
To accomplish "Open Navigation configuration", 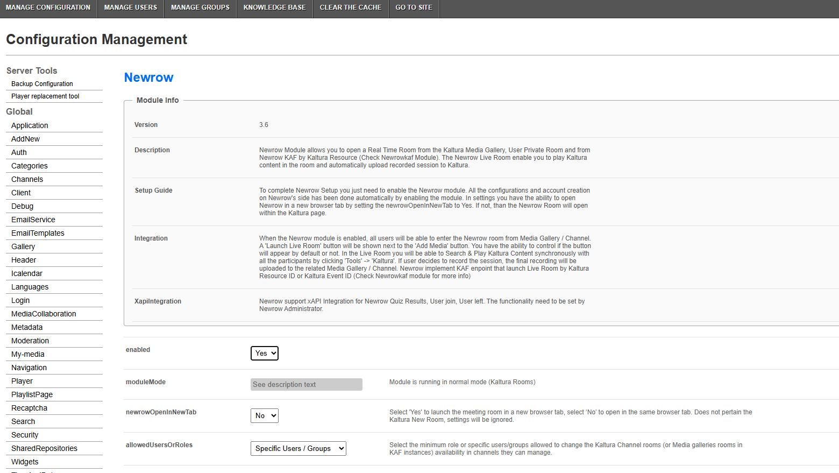I will (x=29, y=368).
